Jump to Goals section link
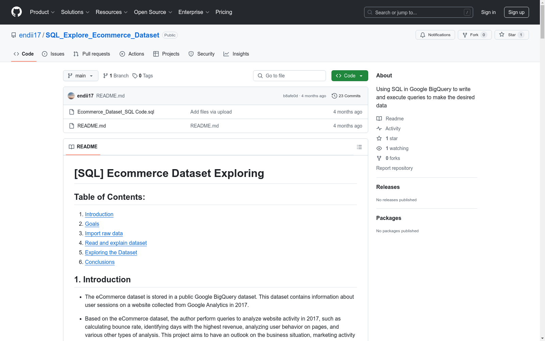545x341 pixels. (x=92, y=224)
